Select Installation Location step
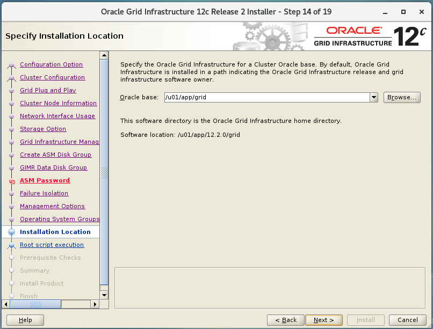 pos(55,232)
